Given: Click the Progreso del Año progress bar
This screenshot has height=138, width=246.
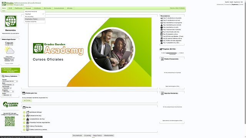Looking at the screenshot, I should coord(173,53).
